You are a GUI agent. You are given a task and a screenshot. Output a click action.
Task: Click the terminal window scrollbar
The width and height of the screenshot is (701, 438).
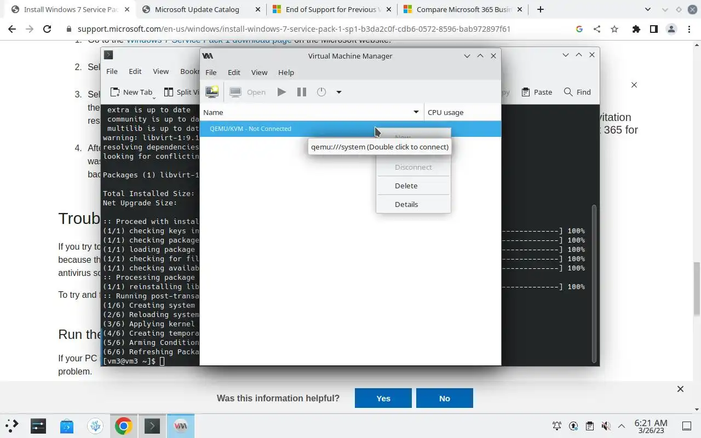coord(594,284)
